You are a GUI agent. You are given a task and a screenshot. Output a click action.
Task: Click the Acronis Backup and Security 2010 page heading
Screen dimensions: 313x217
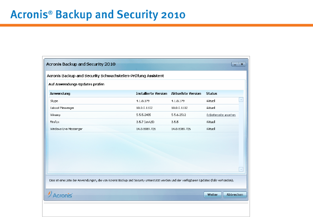pos(98,15)
